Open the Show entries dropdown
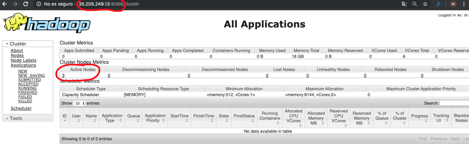Screen dimensions: 469x151 pyautogui.click(x=79, y=103)
